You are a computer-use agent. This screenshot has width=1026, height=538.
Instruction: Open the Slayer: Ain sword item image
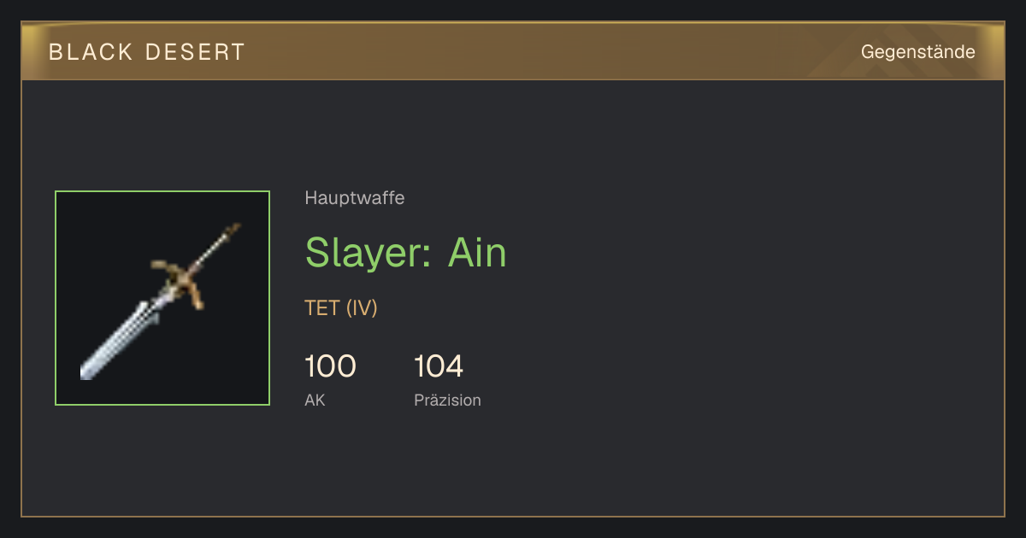(x=162, y=298)
